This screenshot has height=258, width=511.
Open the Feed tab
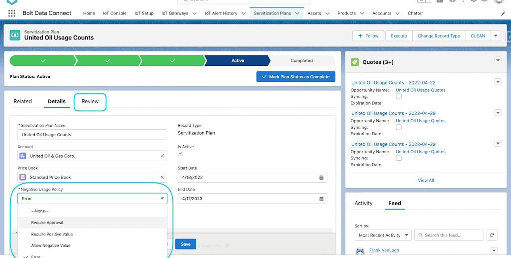pyautogui.click(x=395, y=203)
